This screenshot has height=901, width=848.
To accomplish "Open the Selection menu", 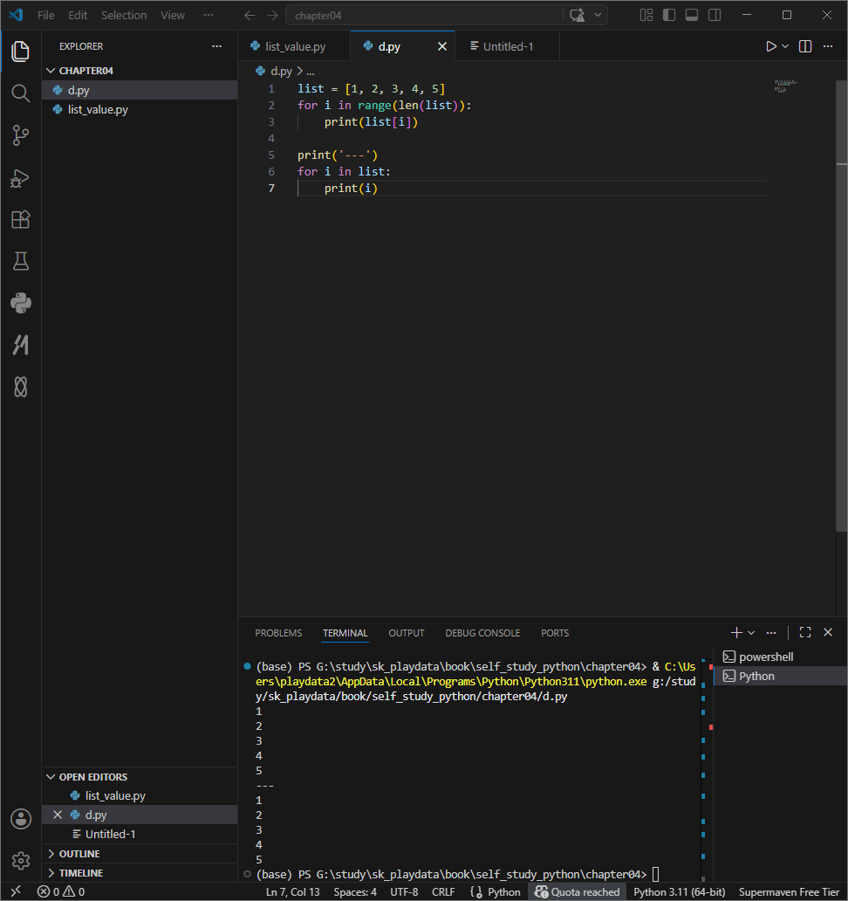I will pos(124,16).
